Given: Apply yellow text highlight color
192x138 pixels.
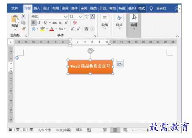Looking at the screenshot, I should (x=43, y=29).
